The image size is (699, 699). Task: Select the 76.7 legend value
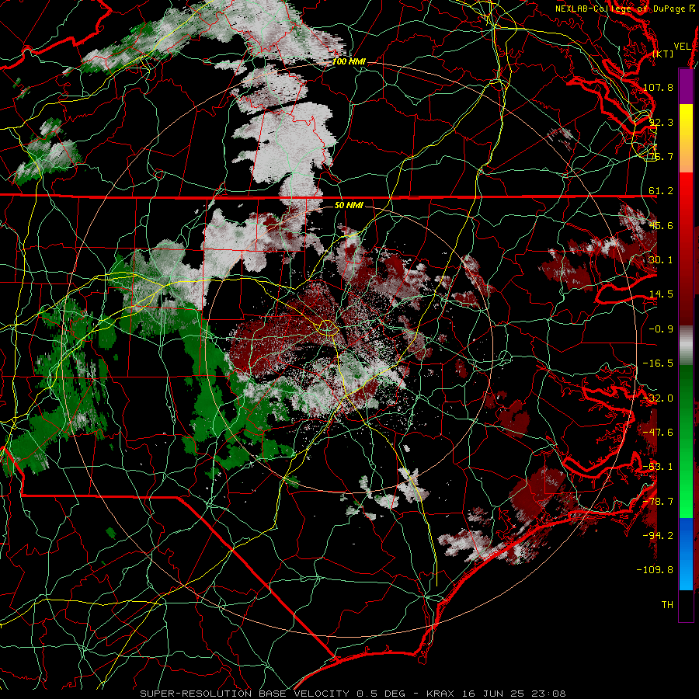[x=661, y=156]
